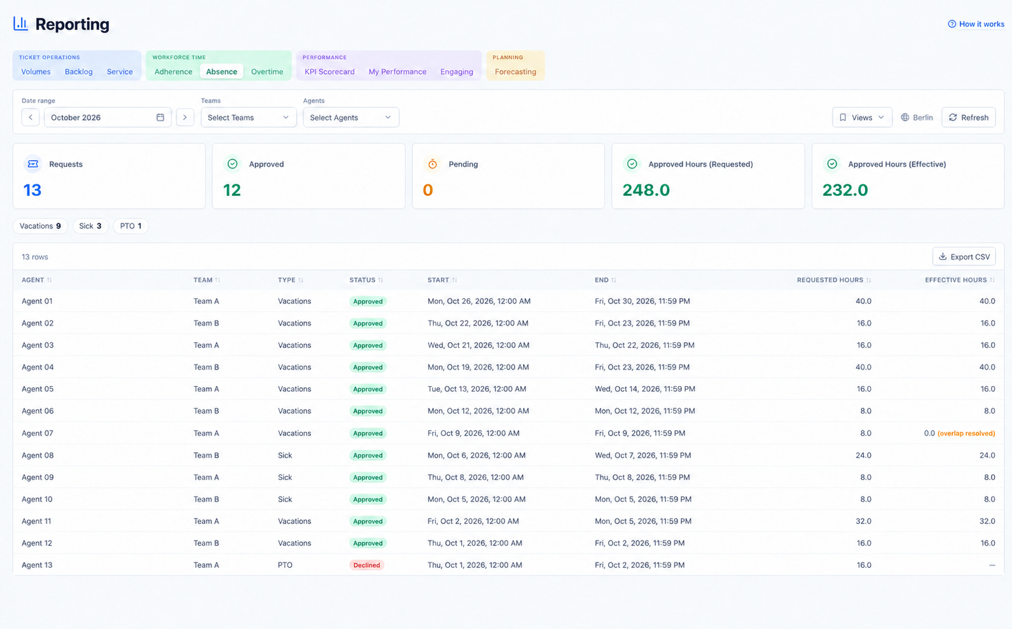The image size is (1012, 629).
Task: Click the Approved Hours (Effective) check icon
Action: [832, 164]
